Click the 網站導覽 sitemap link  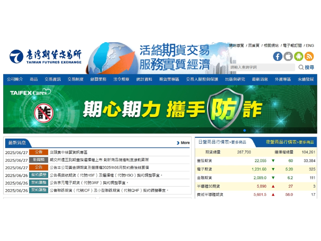pos(236,46)
